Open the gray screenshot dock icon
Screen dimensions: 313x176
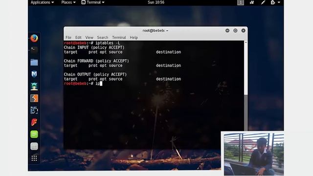[x=34, y=146]
